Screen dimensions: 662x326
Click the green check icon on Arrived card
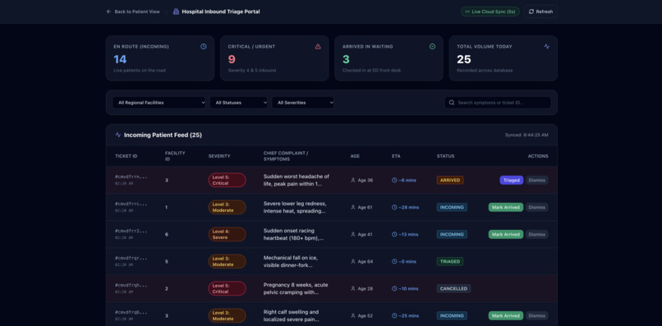tap(432, 47)
